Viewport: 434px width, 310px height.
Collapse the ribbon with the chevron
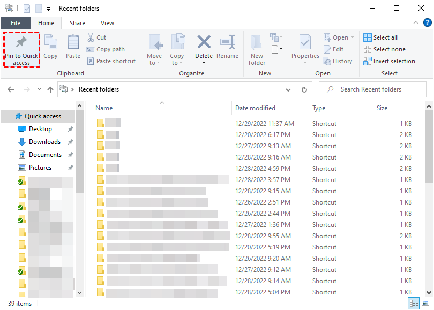click(x=415, y=23)
